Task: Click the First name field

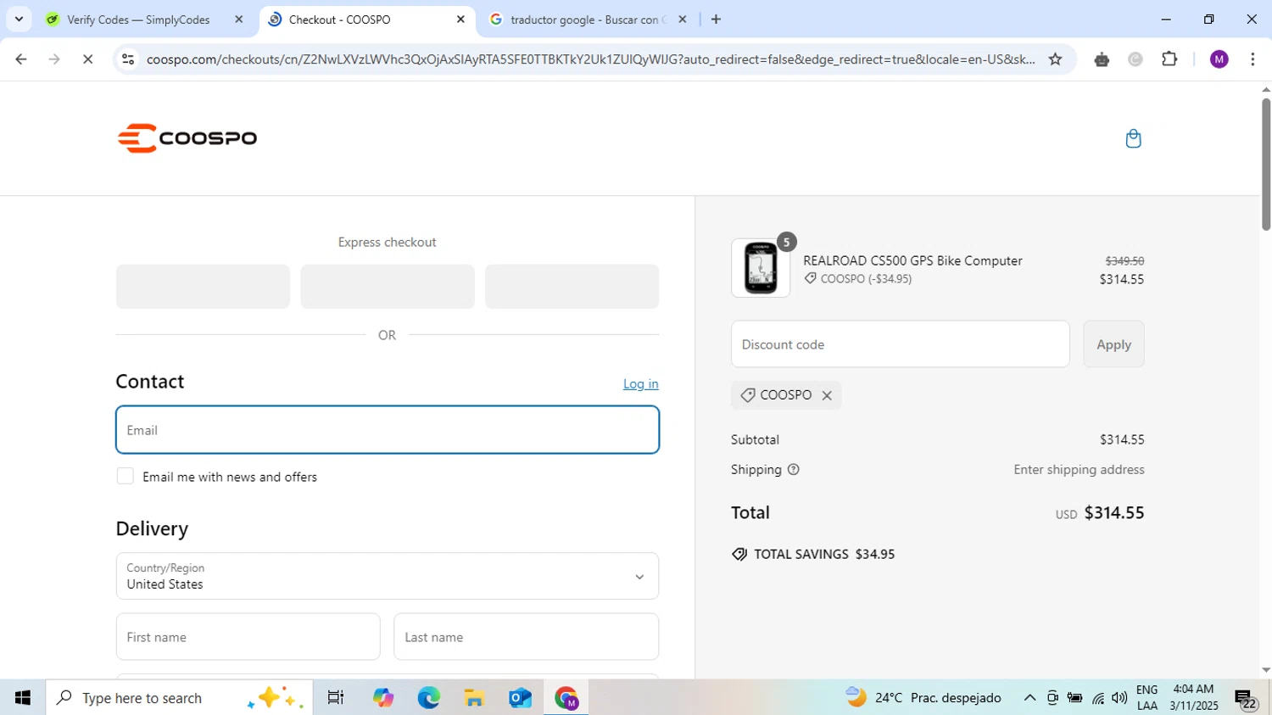Action: point(248,637)
